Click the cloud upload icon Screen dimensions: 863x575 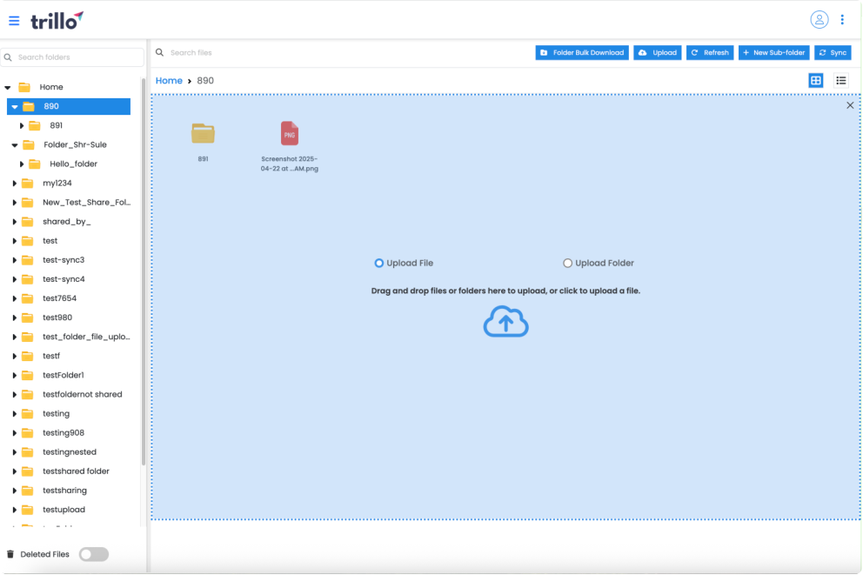(505, 321)
